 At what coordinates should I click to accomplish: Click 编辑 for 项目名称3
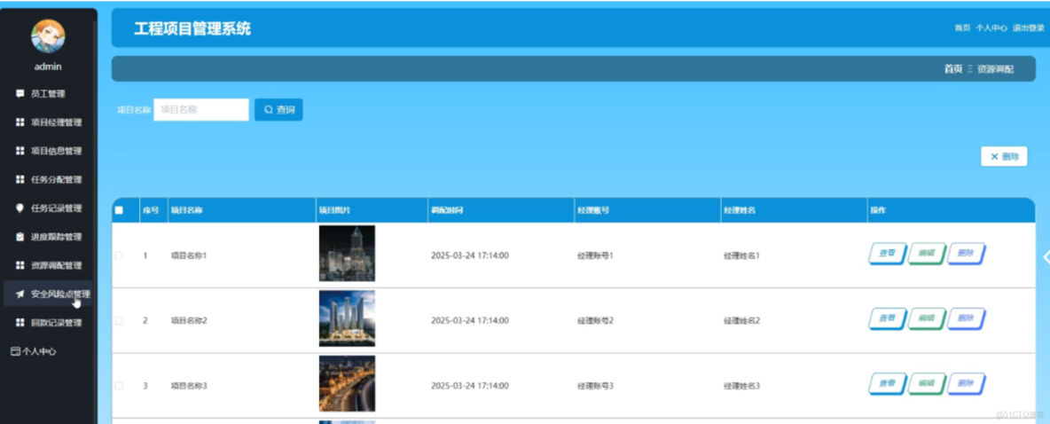coord(926,384)
